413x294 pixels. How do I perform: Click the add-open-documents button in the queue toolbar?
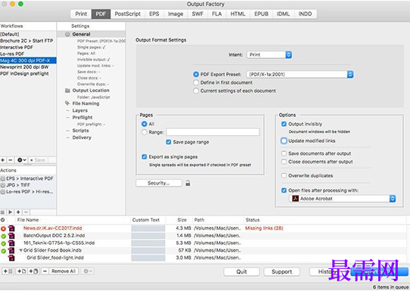coord(33,271)
